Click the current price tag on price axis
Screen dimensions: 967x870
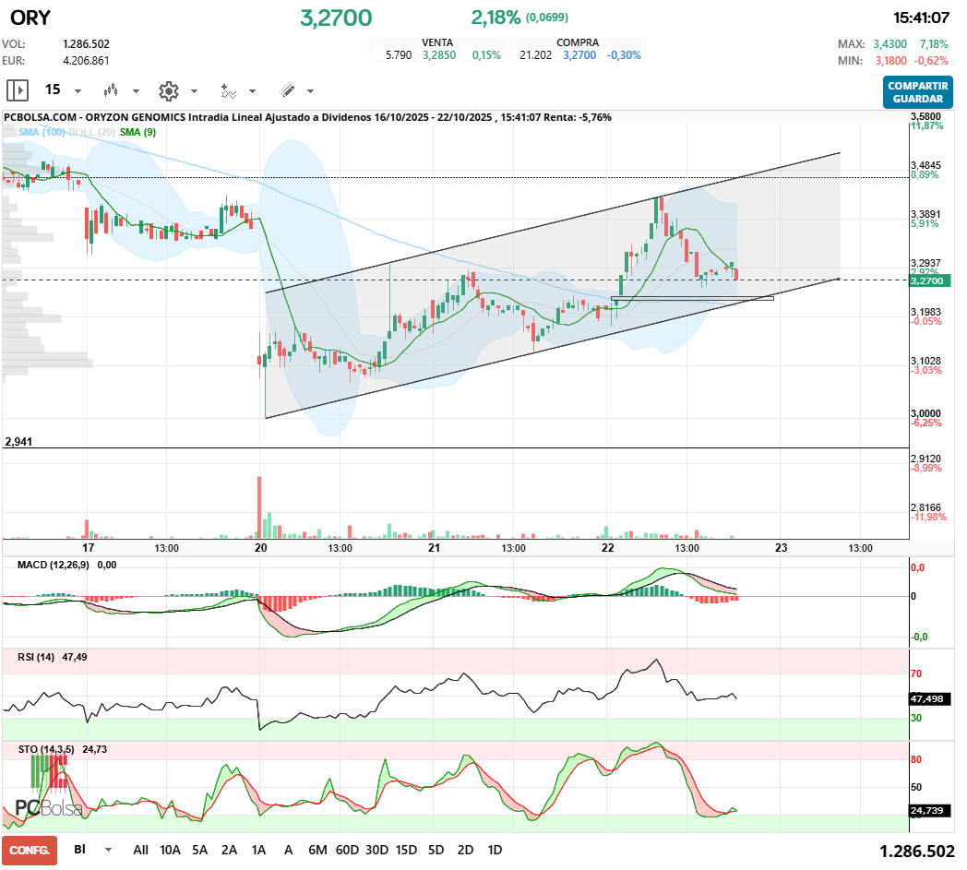coord(929,280)
